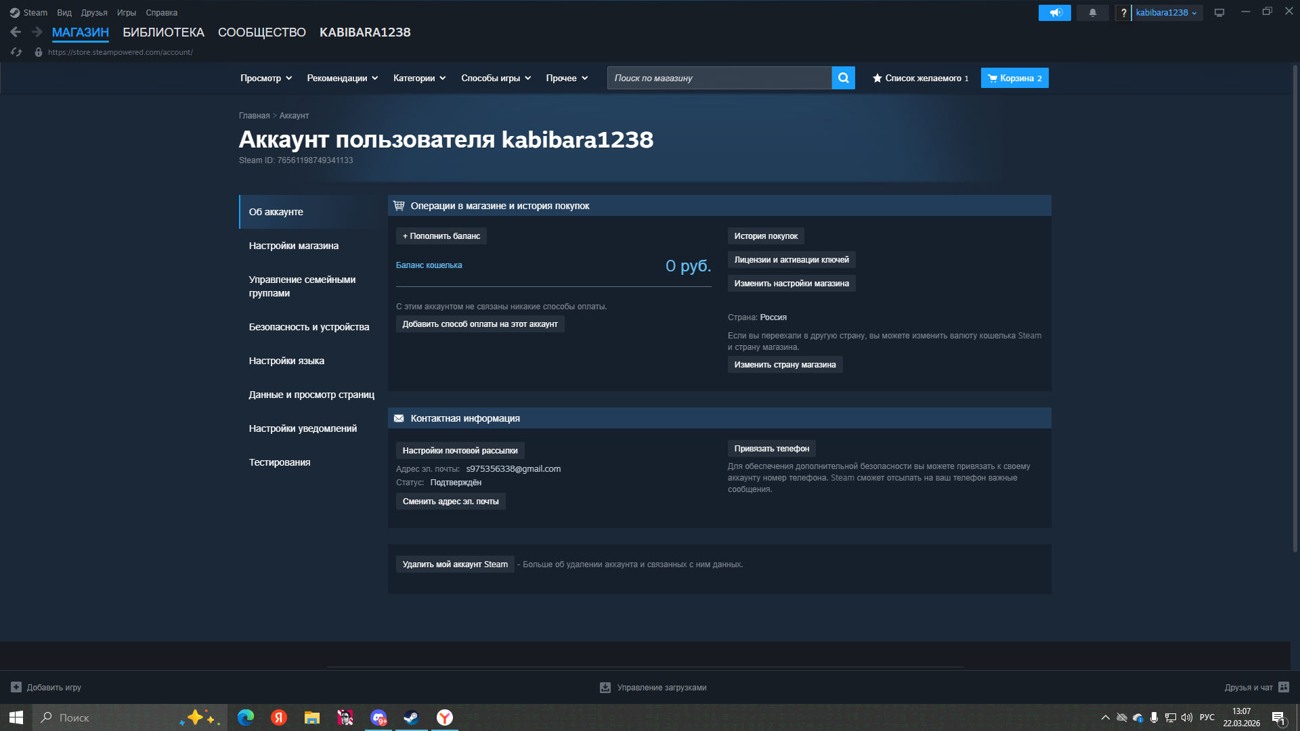Select Безопасность и устройства in sidebar
Image resolution: width=1300 pixels, height=731 pixels.
[x=309, y=327]
